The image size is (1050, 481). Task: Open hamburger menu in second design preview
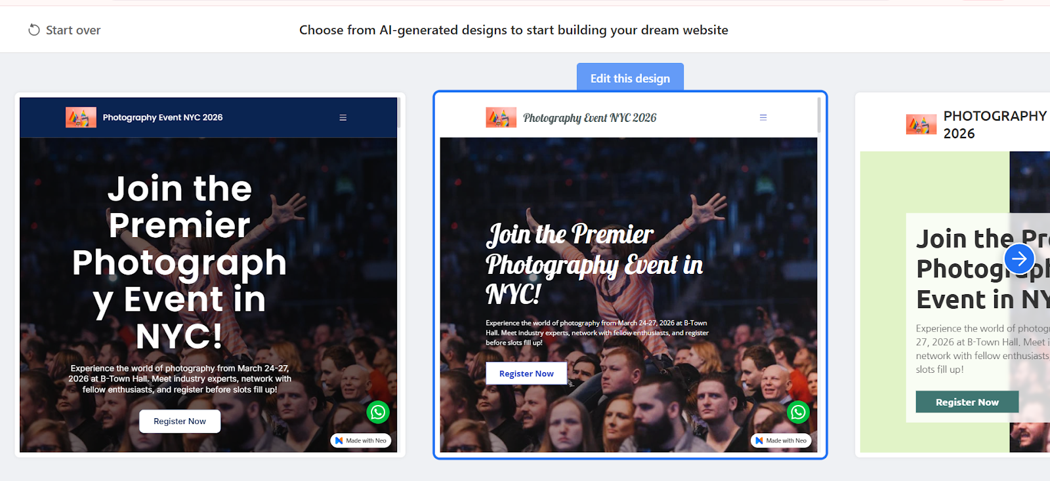coord(763,118)
